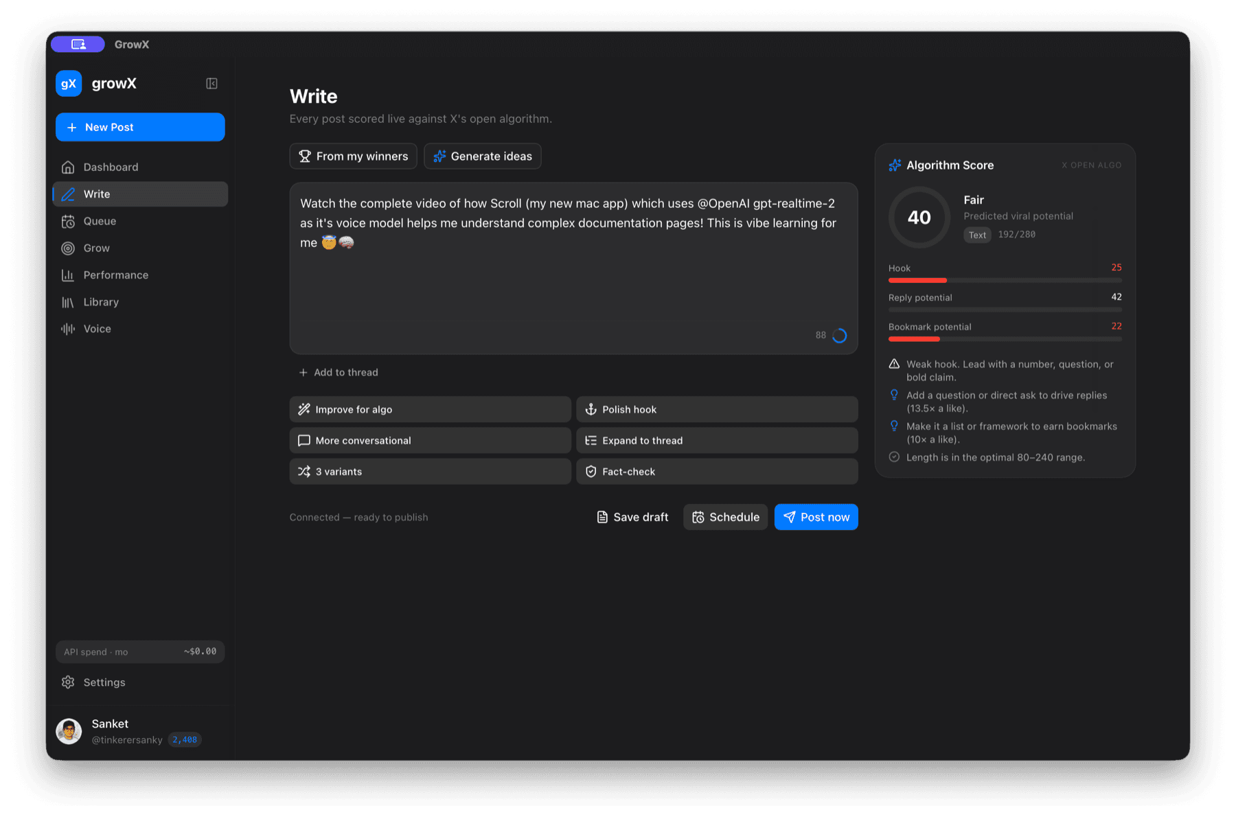Click the Dashboard home icon

(68, 167)
